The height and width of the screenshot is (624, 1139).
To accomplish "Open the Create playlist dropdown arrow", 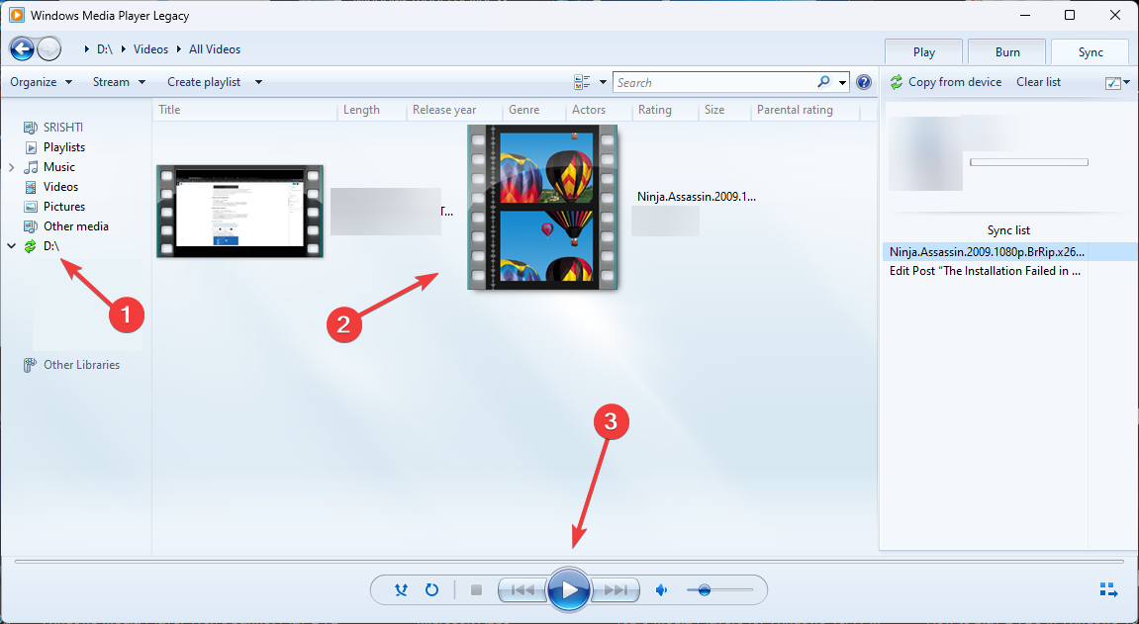I will pyautogui.click(x=258, y=82).
